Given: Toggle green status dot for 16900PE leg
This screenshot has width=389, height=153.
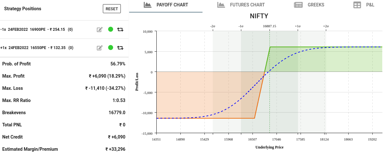Looking at the screenshot, I should click(111, 29).
